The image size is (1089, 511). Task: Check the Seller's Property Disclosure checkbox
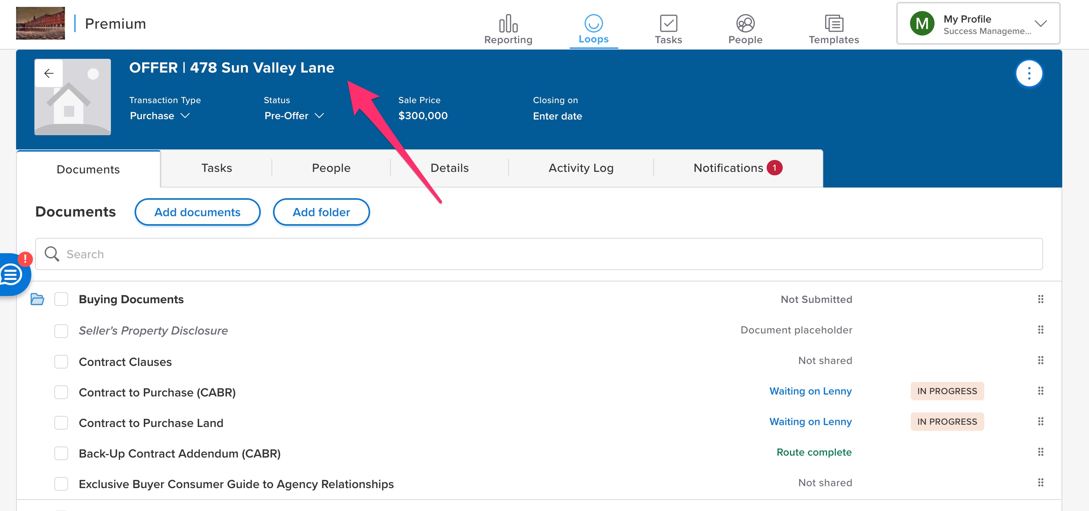tap(61, 331)
